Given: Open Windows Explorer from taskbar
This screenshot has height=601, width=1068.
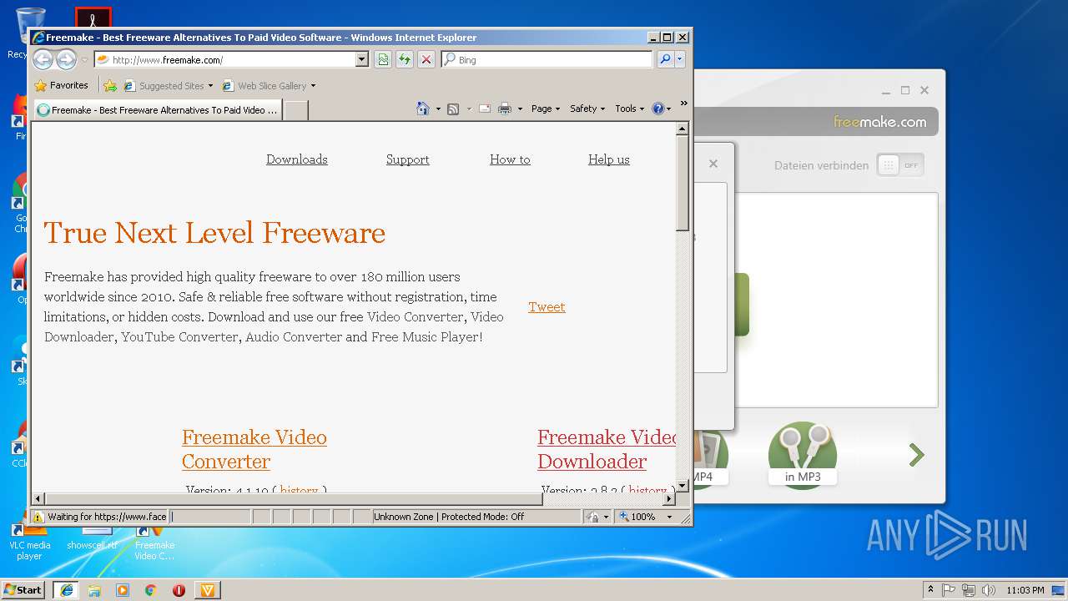Looking at the screenshot, I should coord(94,590).
